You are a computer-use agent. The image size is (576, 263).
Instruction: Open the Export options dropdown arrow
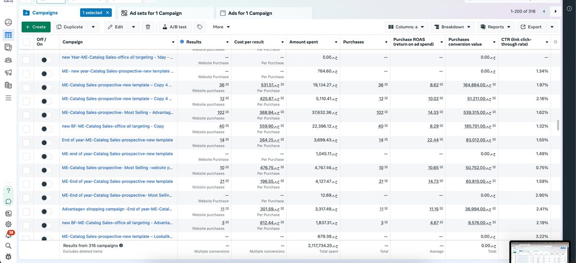[552, 27]
